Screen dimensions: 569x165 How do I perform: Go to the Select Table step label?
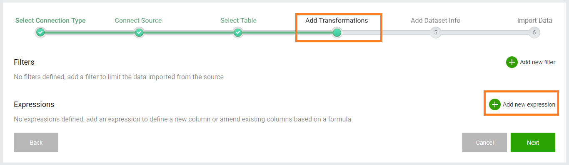pos(239,20)
